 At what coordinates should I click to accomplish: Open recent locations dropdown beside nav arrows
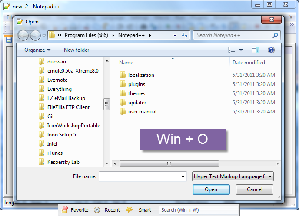point(44,36)
